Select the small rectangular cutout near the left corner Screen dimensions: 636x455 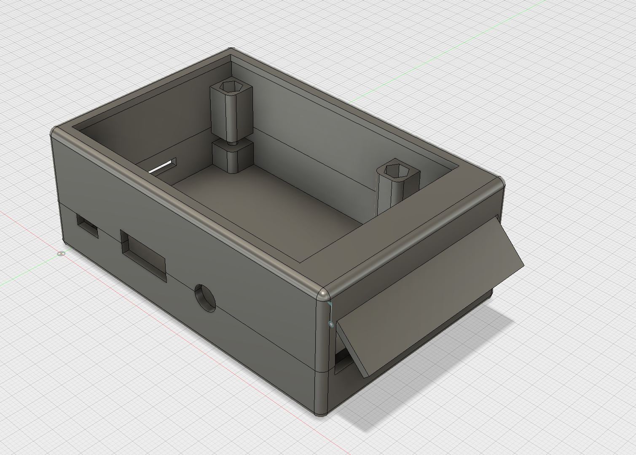(87, 226)
